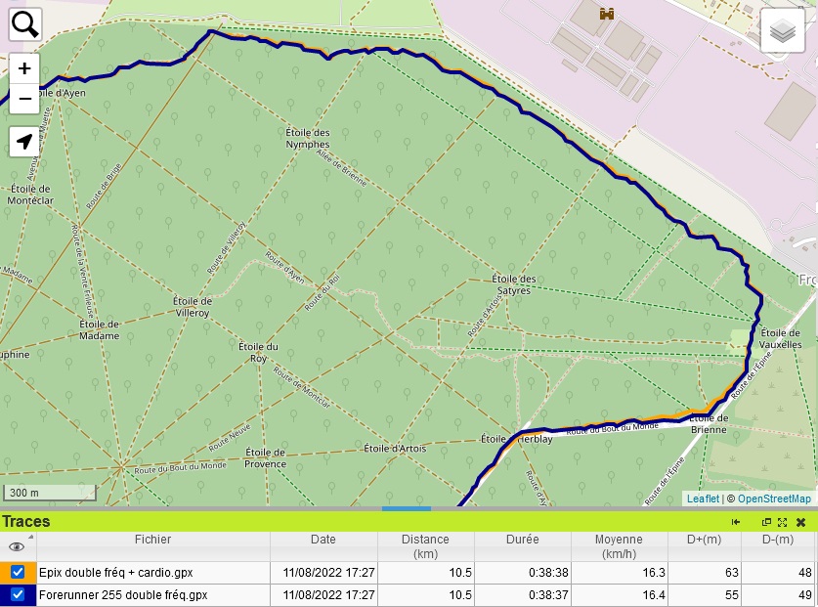Zoom out on the map
This screenshot has height=607, width=818.
24,99
